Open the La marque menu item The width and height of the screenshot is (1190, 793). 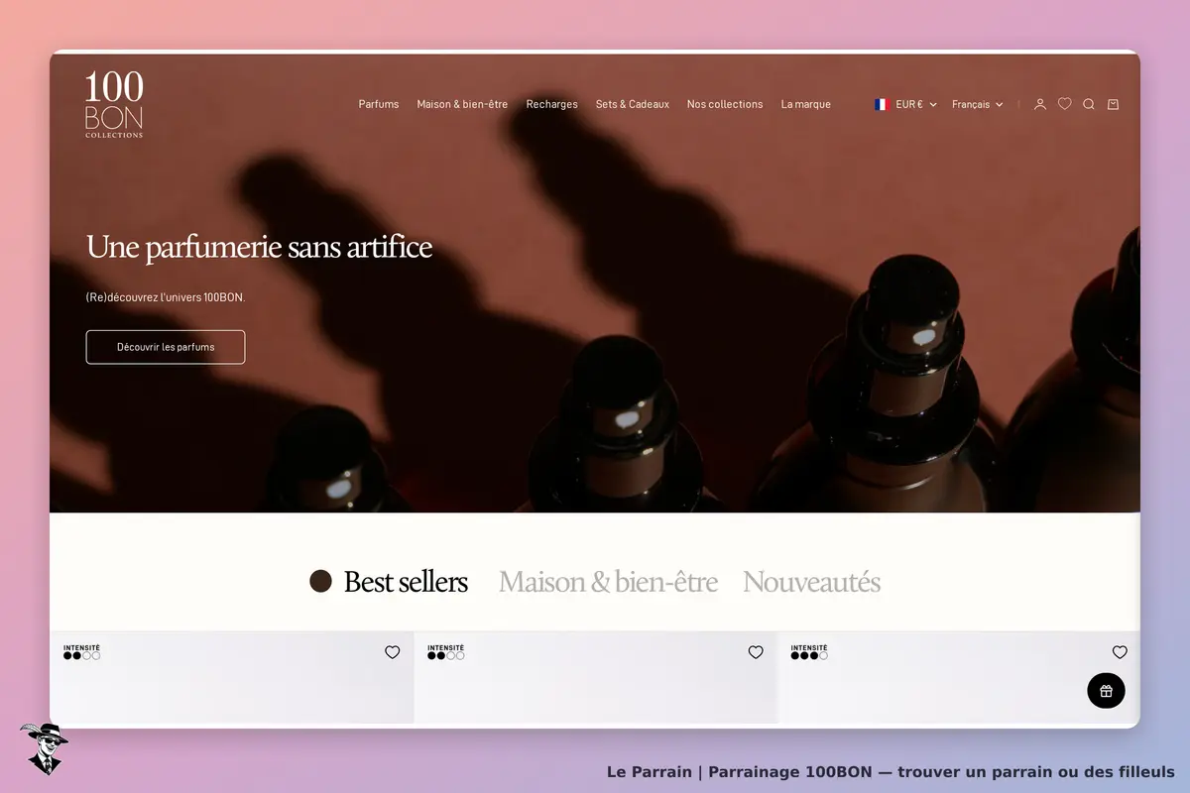tap(806, 104)
